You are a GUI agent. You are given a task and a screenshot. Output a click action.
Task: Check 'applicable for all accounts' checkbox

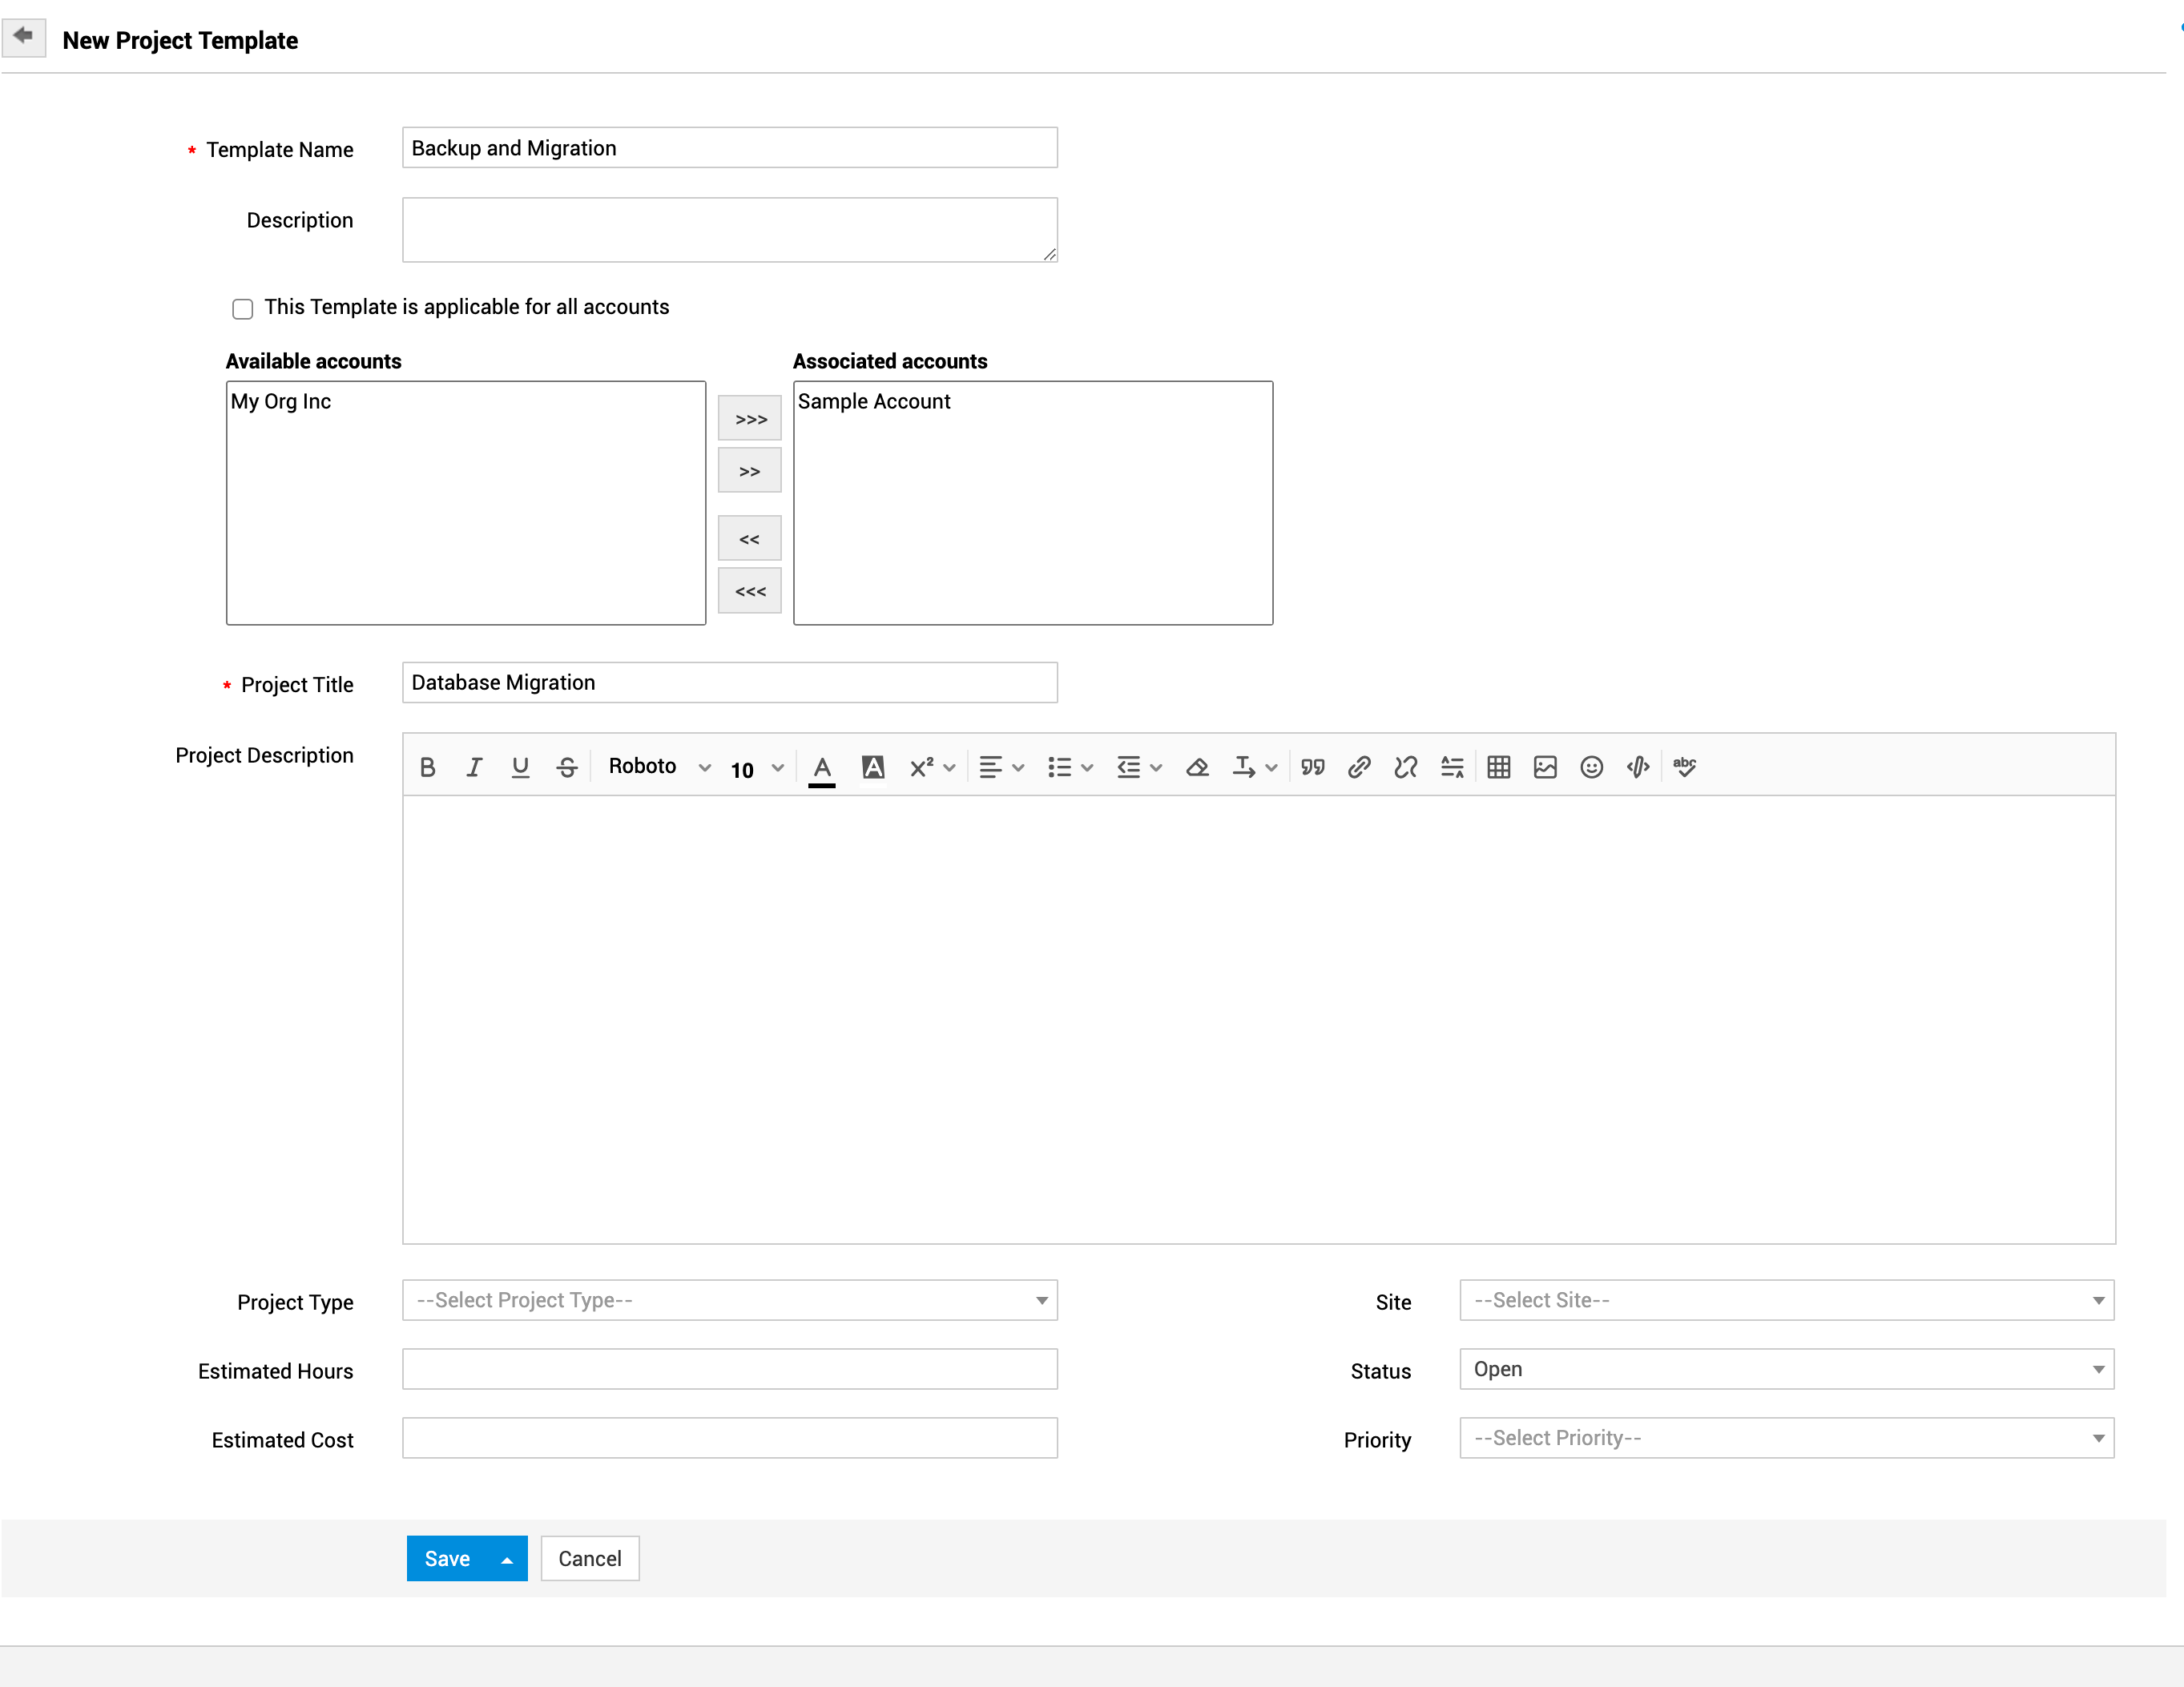(x=242, y=309)
